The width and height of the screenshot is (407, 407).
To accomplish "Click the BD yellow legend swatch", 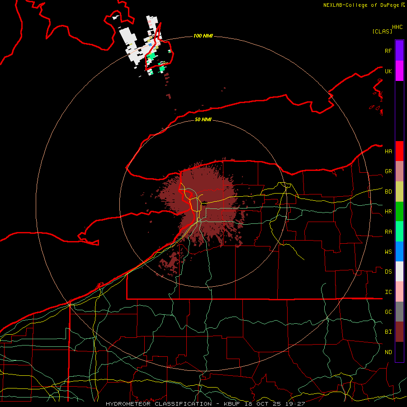I will pos(399,192).
